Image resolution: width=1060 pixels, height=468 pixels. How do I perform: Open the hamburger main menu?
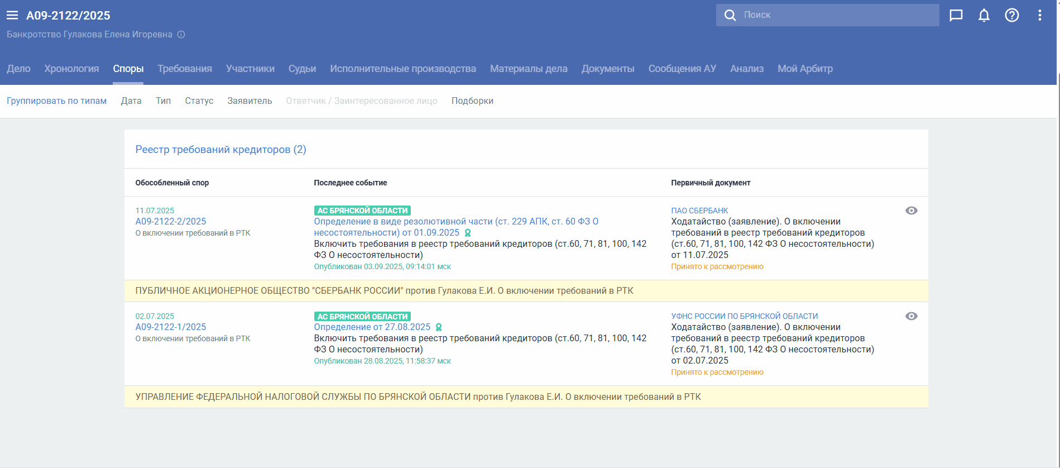(12, 15)
